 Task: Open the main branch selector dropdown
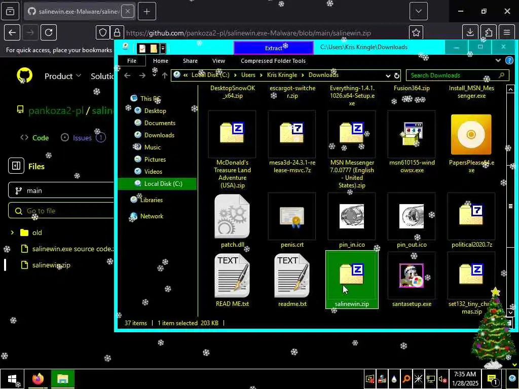pyautogui.click(x=61, y=190)
